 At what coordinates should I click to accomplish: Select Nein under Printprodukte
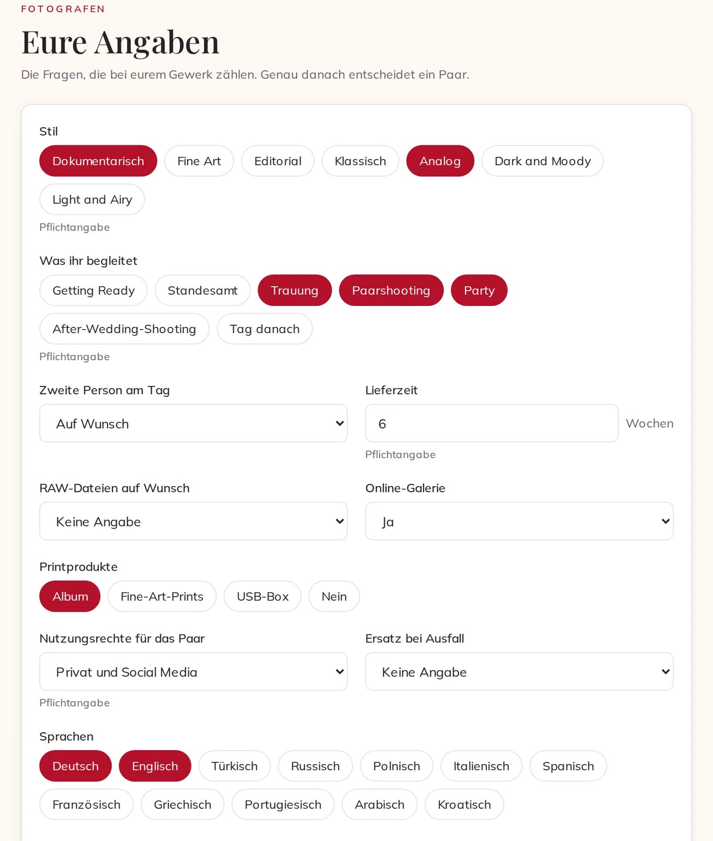[x=334, y=596]
